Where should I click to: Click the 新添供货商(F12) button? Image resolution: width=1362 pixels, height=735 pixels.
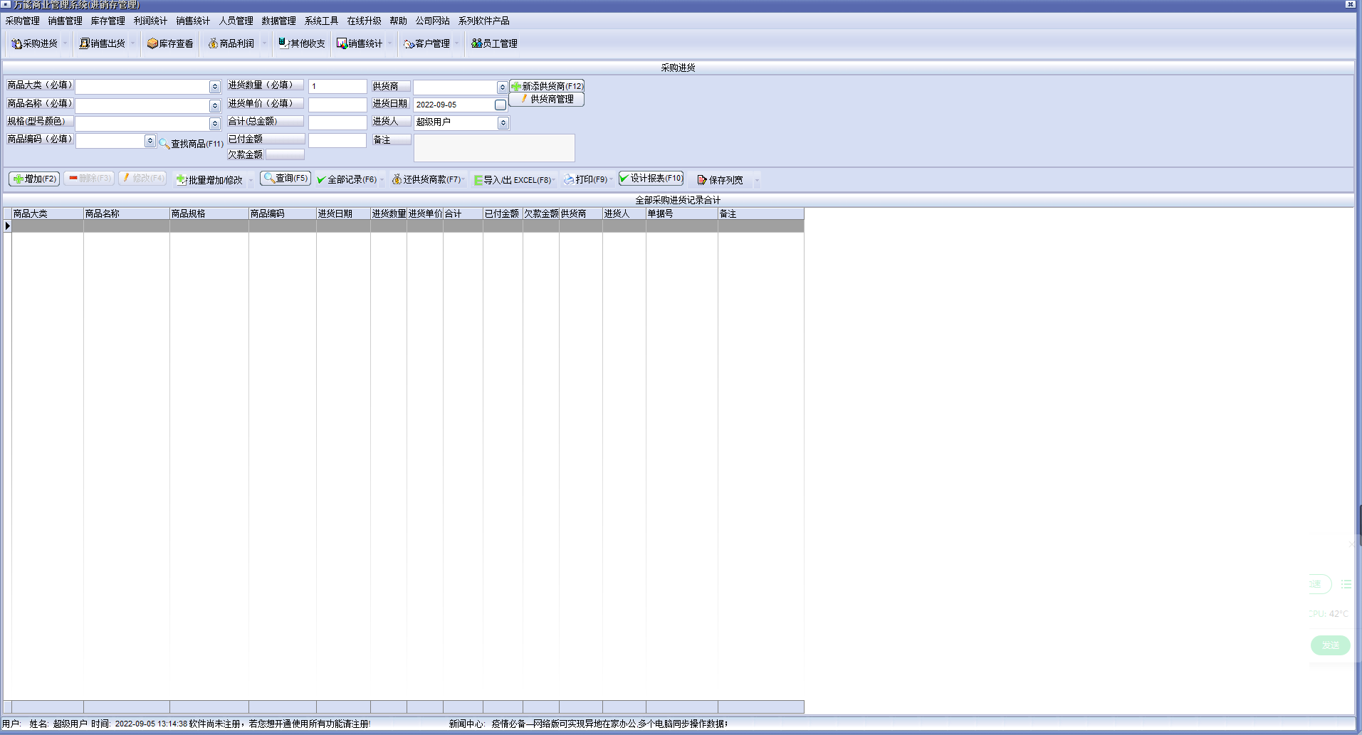pos(547,86)
